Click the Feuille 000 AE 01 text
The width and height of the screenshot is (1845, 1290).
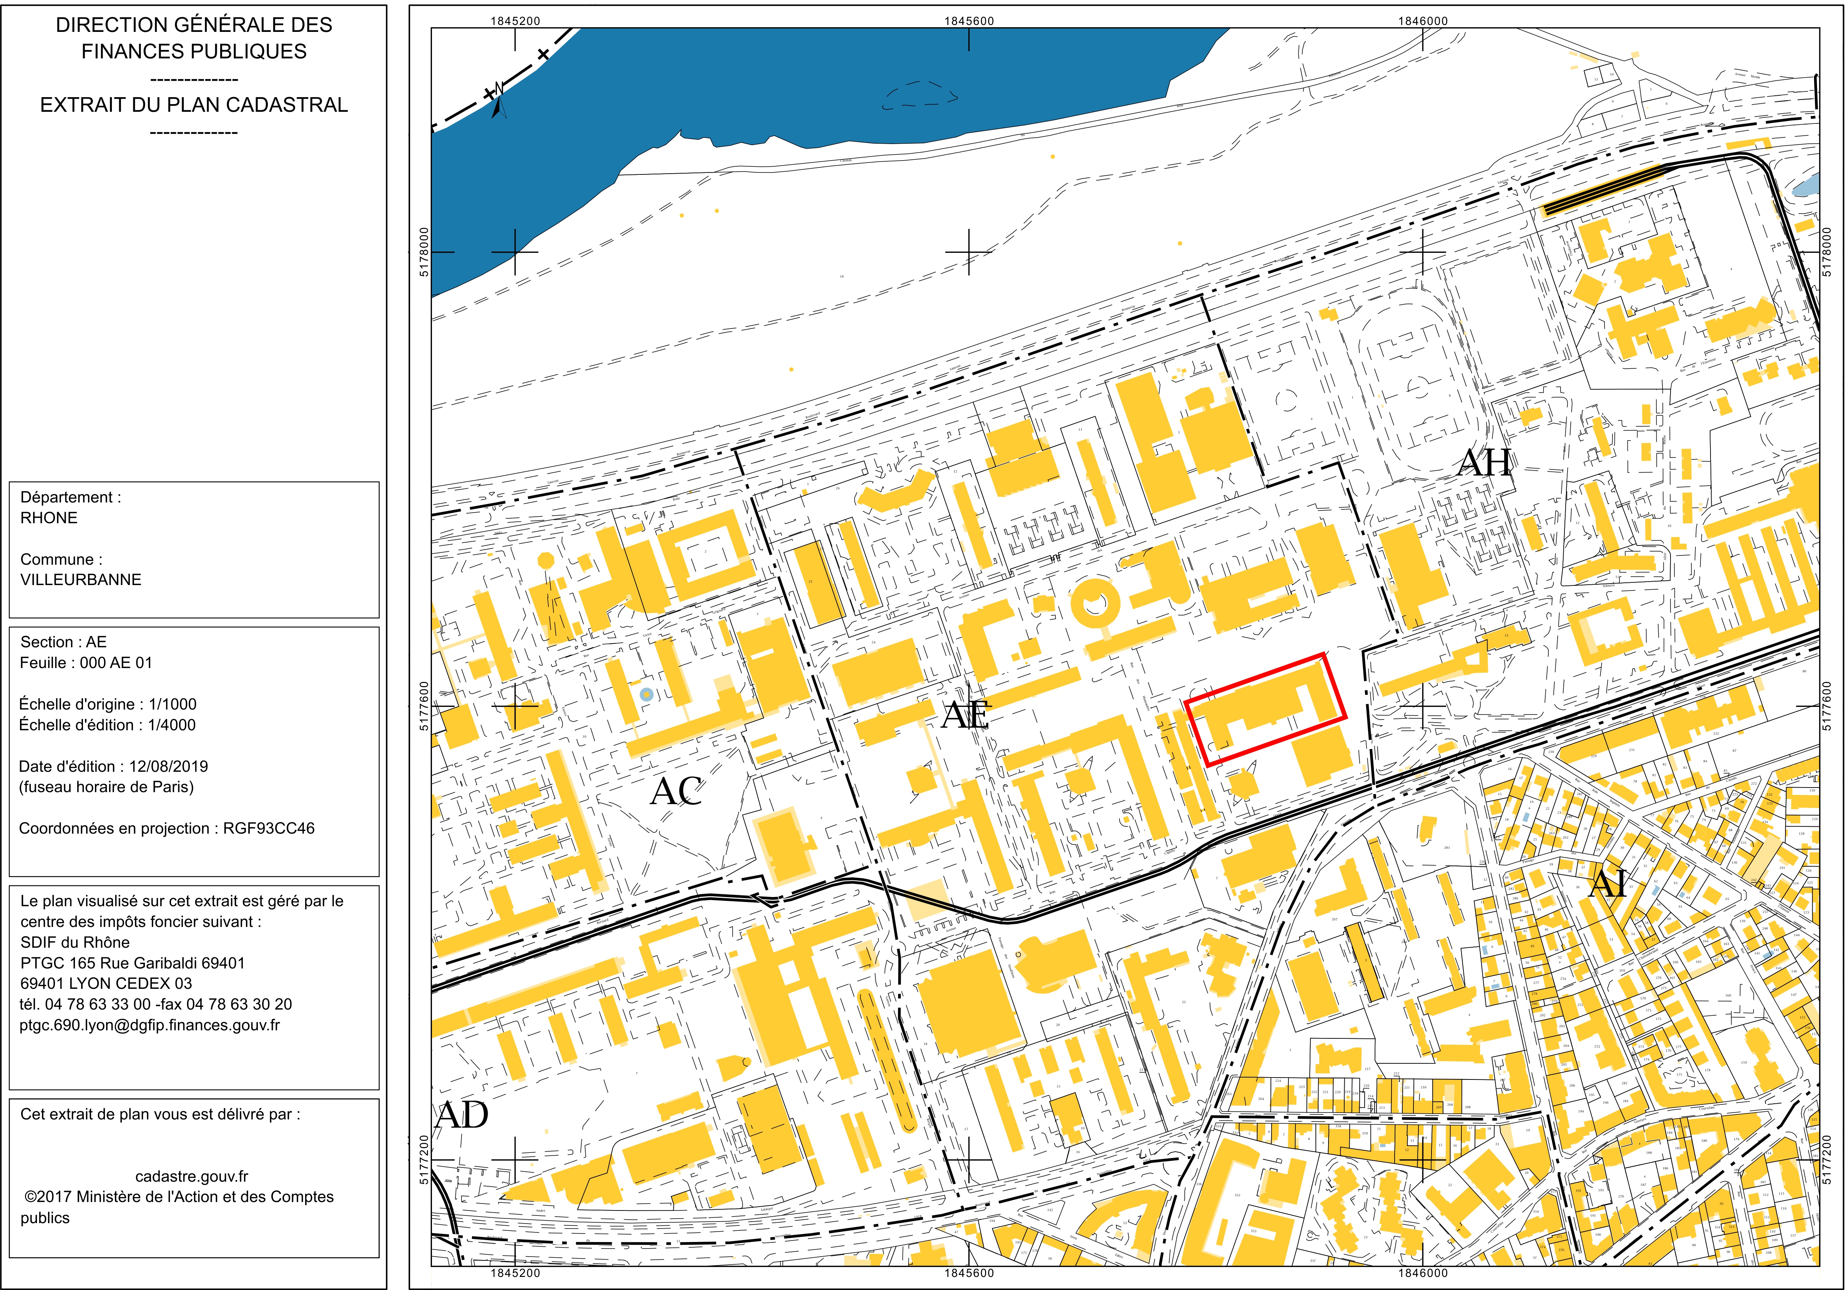(x=86, y=663)
